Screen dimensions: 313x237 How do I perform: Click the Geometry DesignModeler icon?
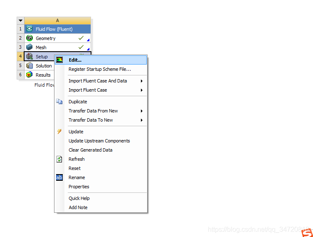tap(30, 38)
